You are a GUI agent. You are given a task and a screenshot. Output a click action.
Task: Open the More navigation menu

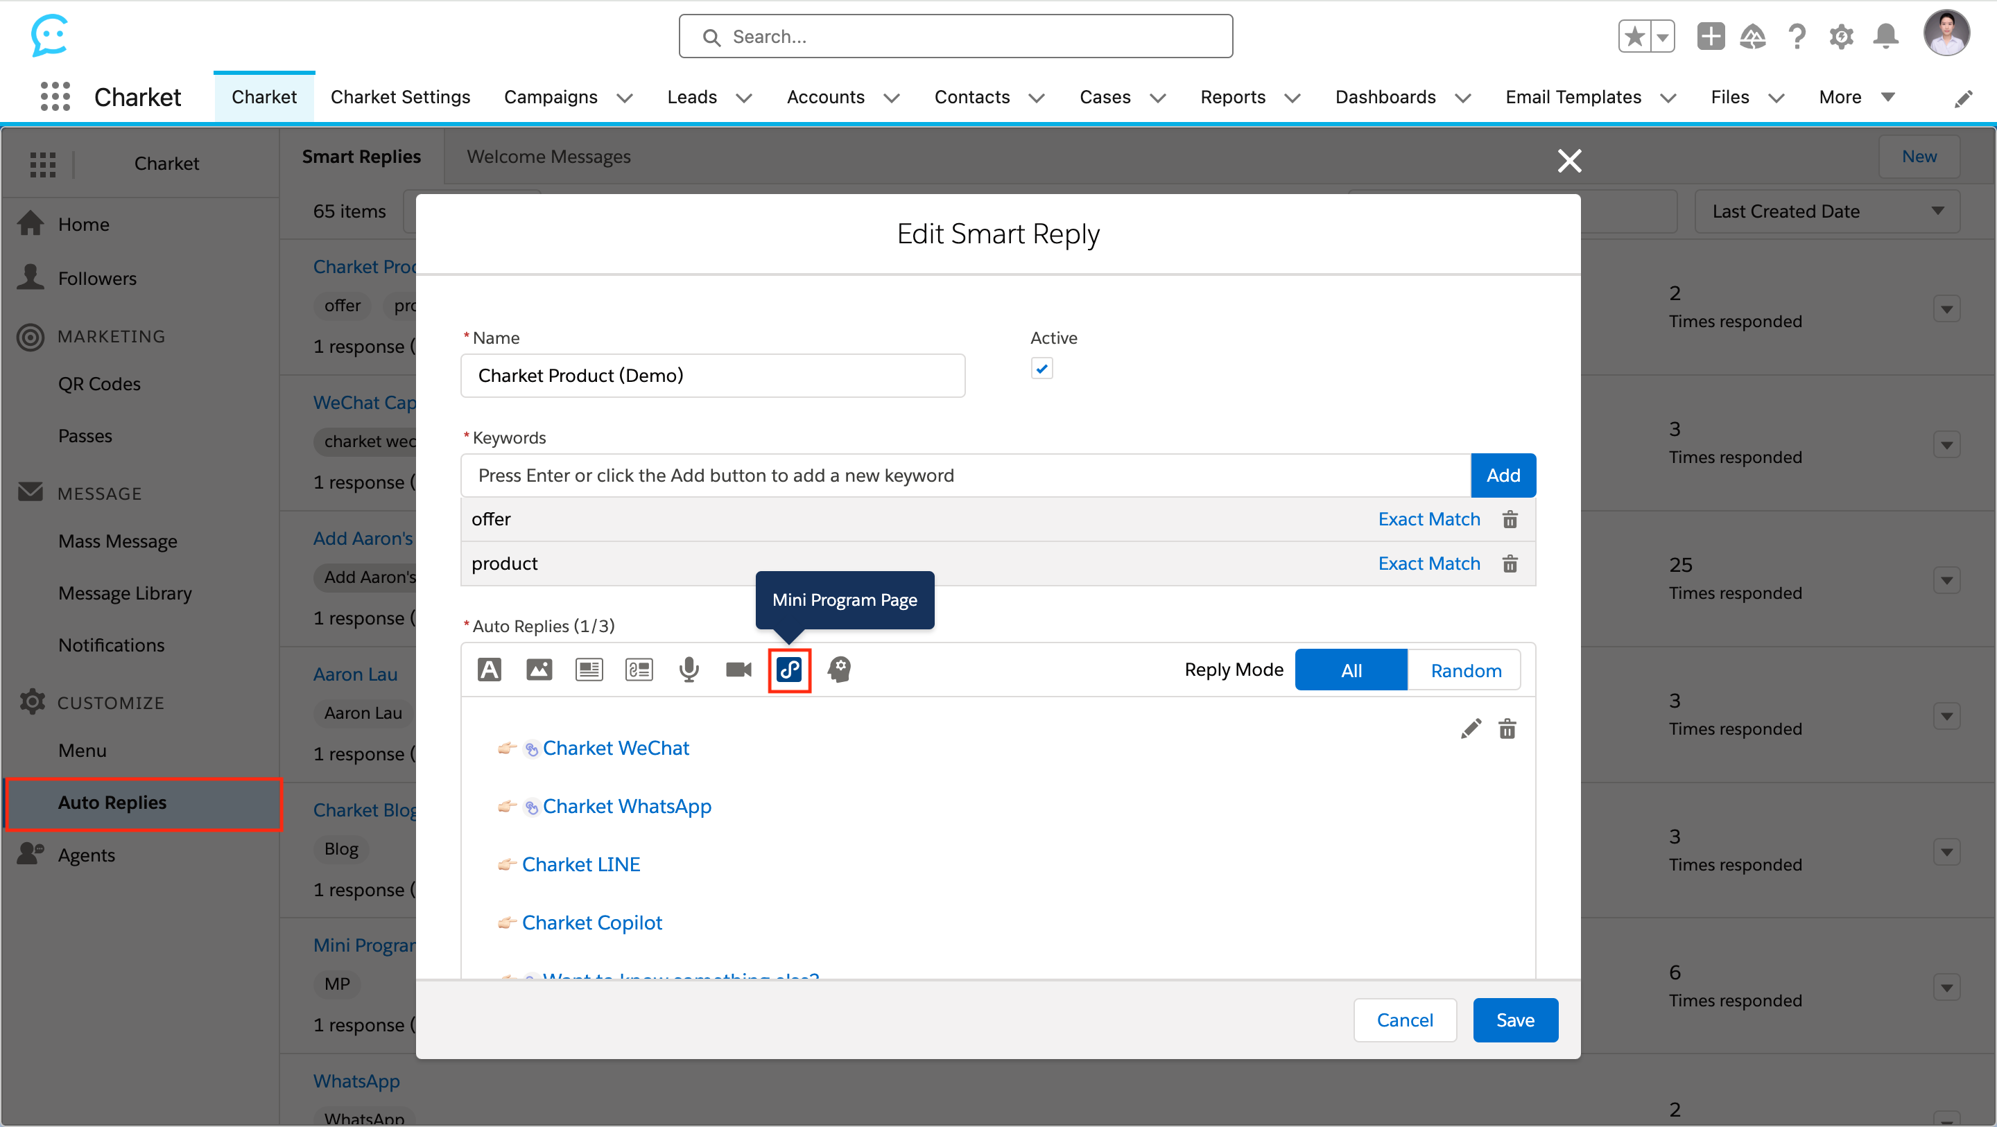[x=1858, y=97]
